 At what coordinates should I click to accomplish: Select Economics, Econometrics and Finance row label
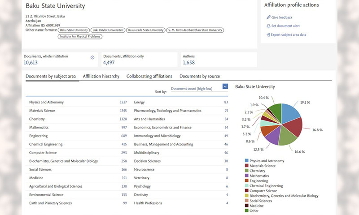[162, 128]
